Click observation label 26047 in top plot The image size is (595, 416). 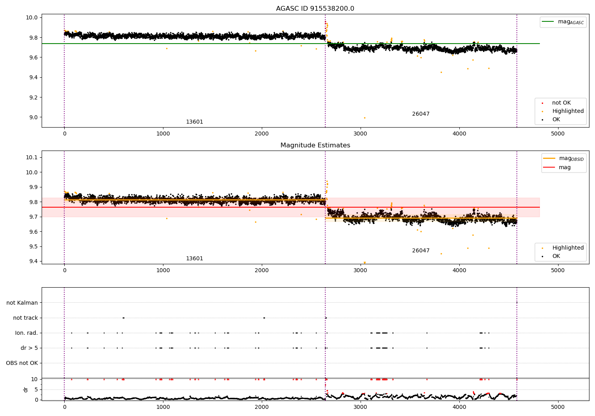[421, 114]
